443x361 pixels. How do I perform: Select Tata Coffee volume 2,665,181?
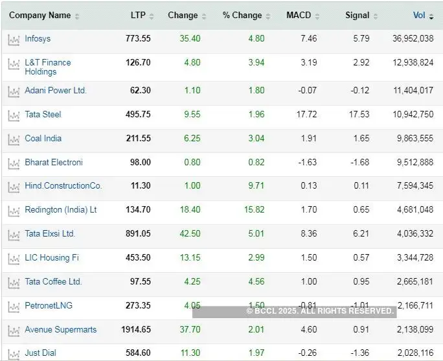click(415, 281)
